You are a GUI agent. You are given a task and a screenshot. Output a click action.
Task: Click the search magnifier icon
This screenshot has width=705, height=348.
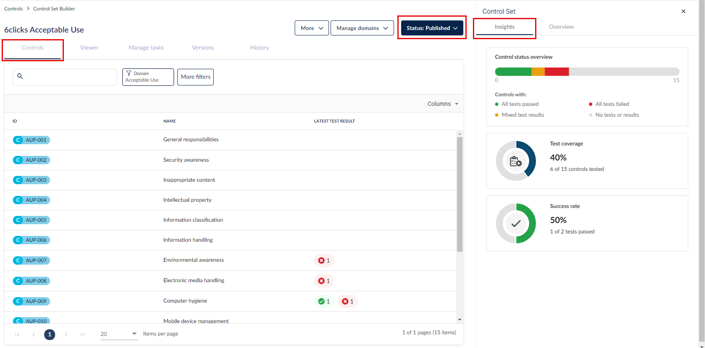coord(20,76)
